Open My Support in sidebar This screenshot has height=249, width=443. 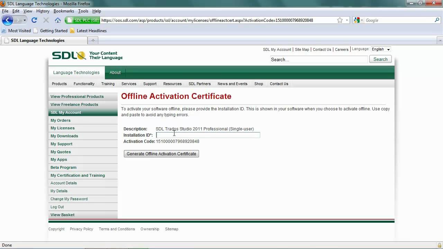tap(83, 144)
